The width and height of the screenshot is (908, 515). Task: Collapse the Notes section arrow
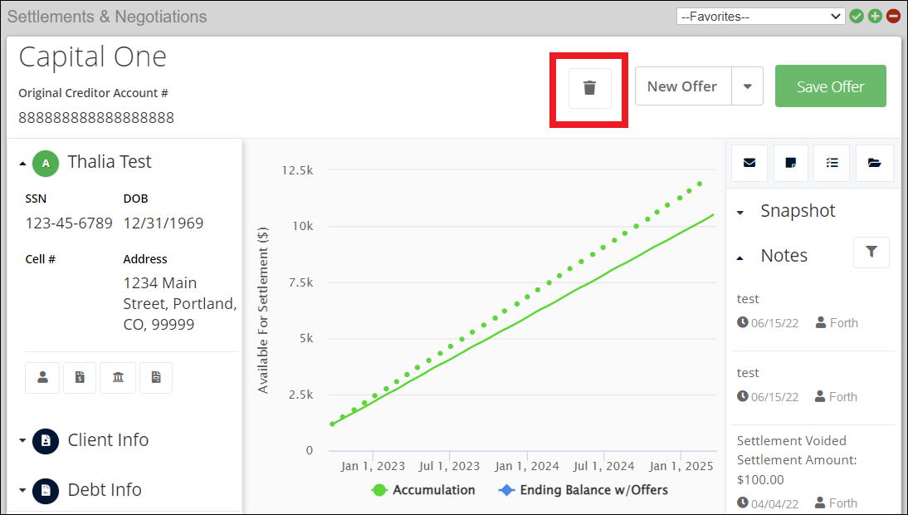pyautogui.click(x=740, y=257)
